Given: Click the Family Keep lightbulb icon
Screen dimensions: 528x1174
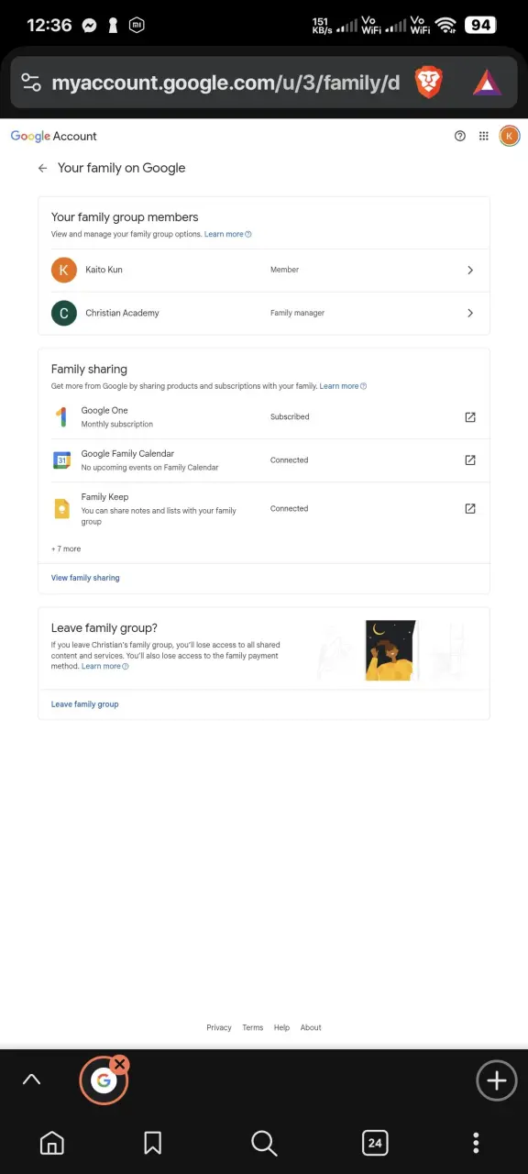Looking at the screenshot, I should coord(61,508).
